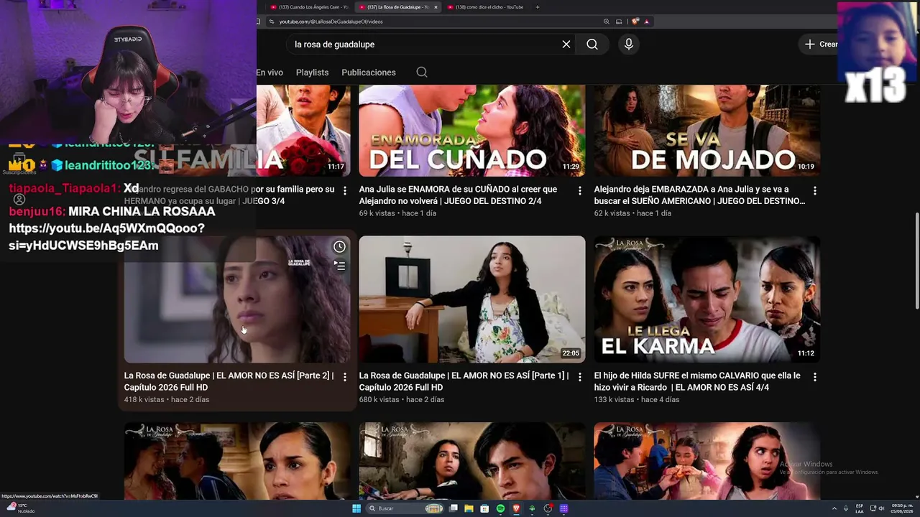Play the SE VA DE MOJADO thumbnail video
Viewport: 920px width, 517px height.
coord(707,131)
